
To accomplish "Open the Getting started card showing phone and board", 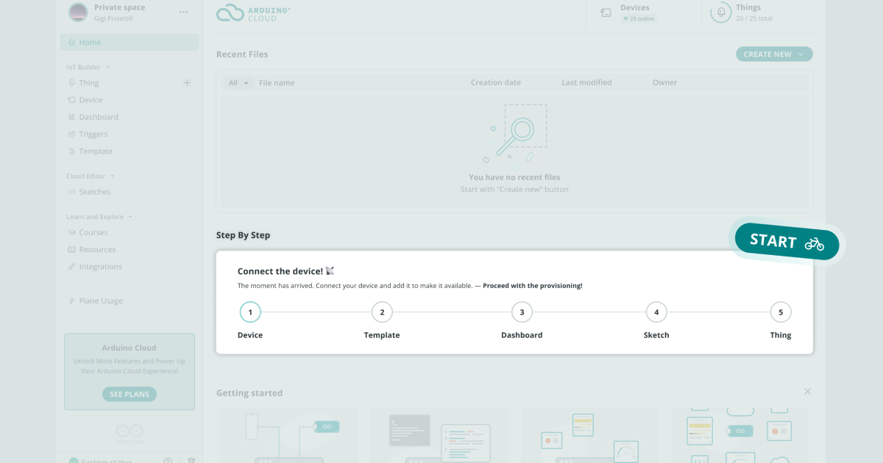I will click(x=288, y=436).
